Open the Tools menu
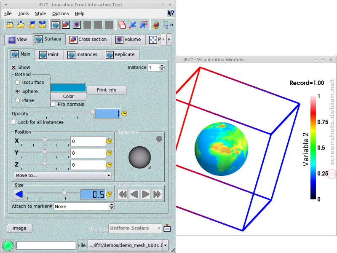Image resolution: width=337 pixels, height=253 pixels. click(x=23, y=13)
